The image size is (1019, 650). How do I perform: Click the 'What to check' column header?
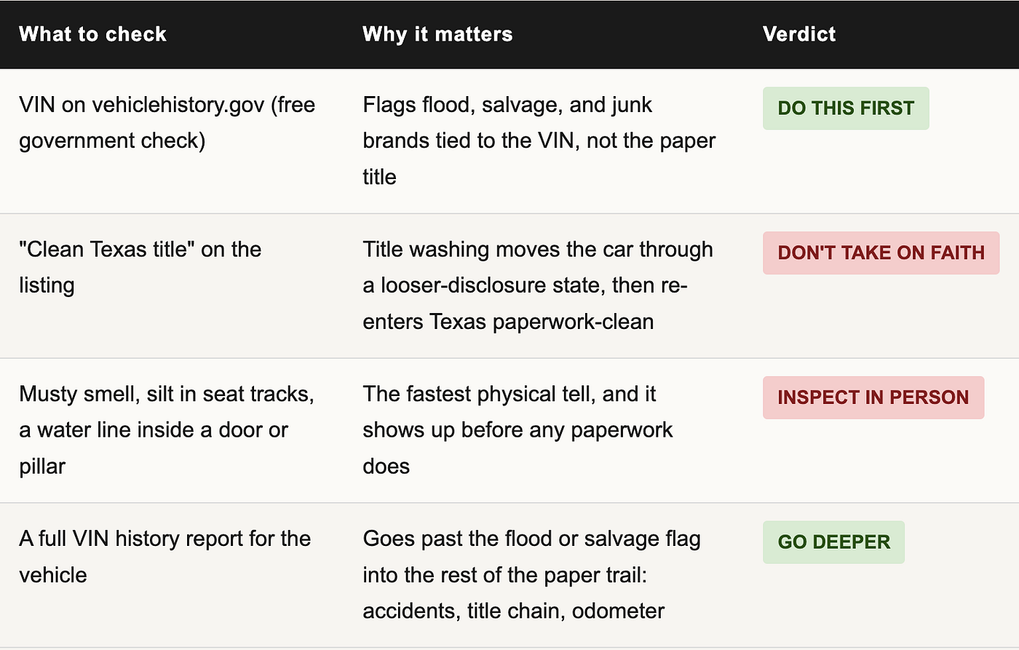92,34
